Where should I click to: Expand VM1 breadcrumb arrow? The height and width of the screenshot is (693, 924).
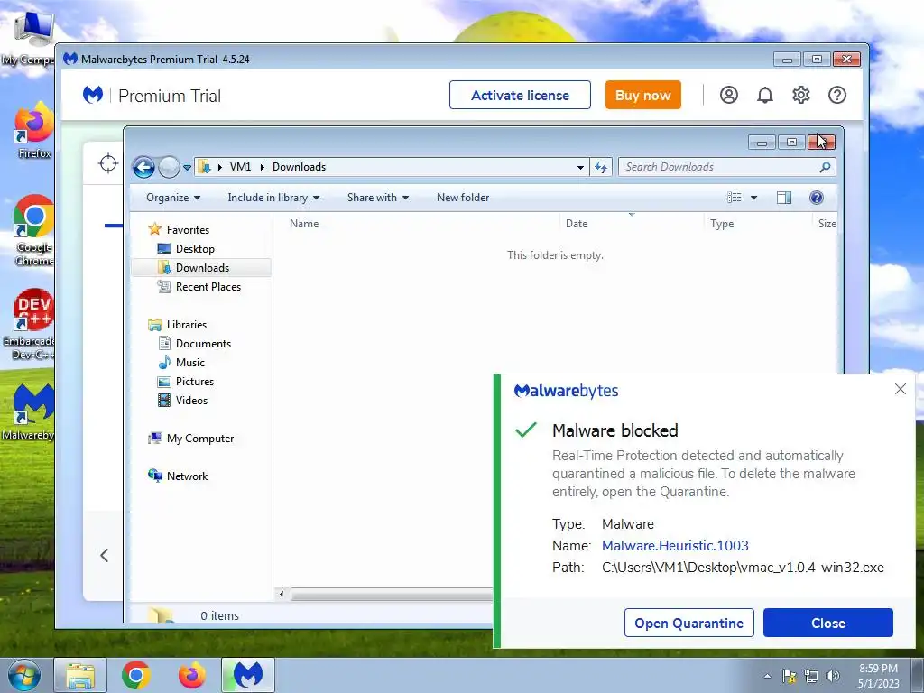click(263, 167)
